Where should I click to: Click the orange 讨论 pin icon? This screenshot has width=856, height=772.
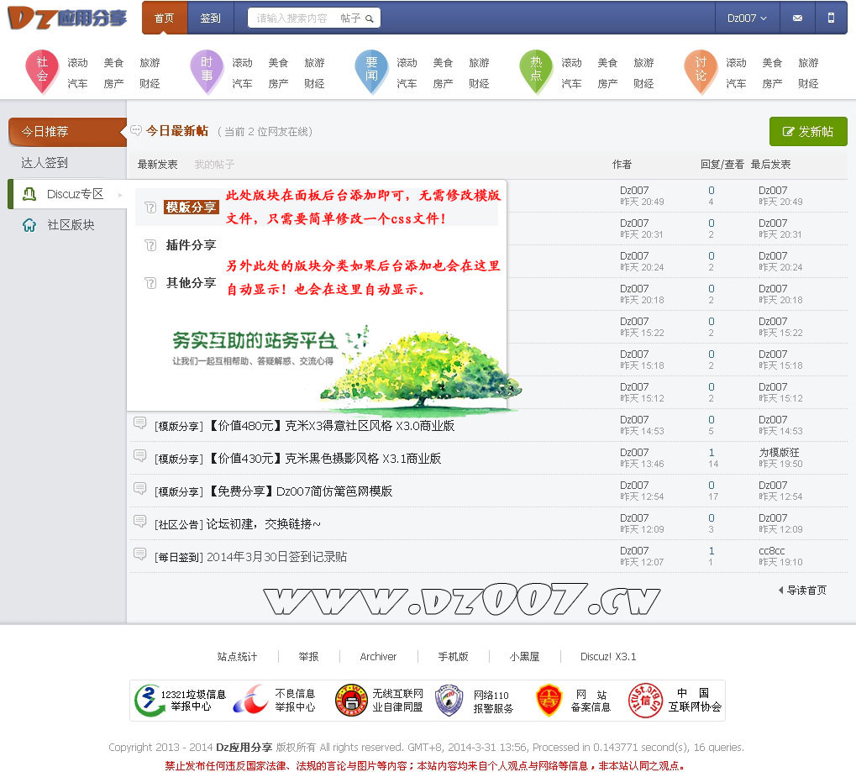click(701, 71)
